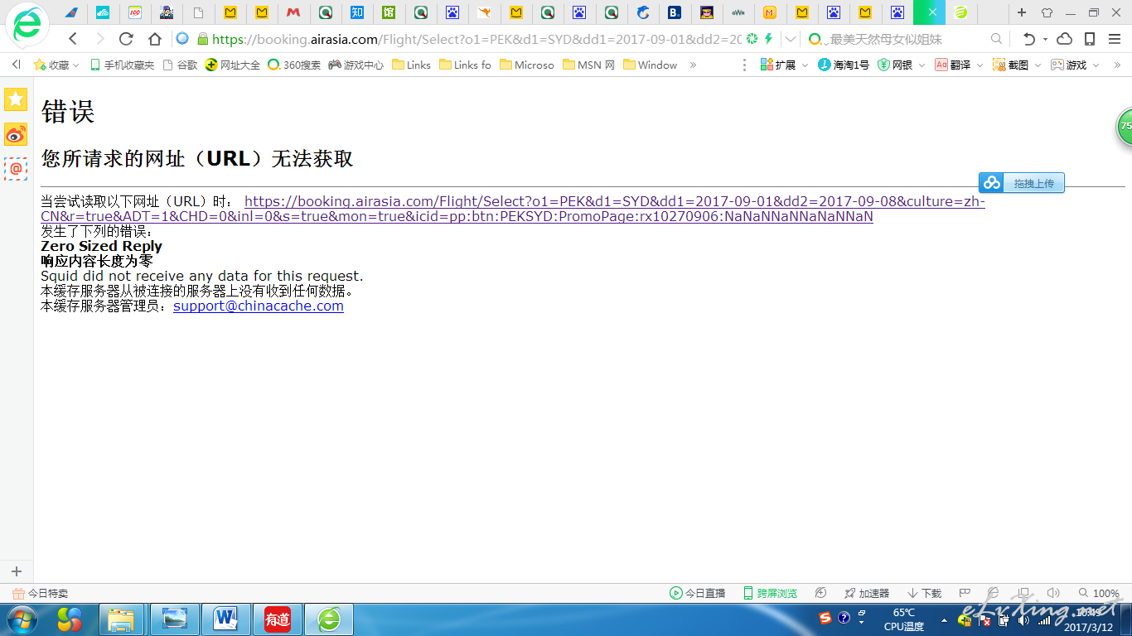Open Word from the taskbar
This screenshot has height=636, width=1132.
[225, 619]
